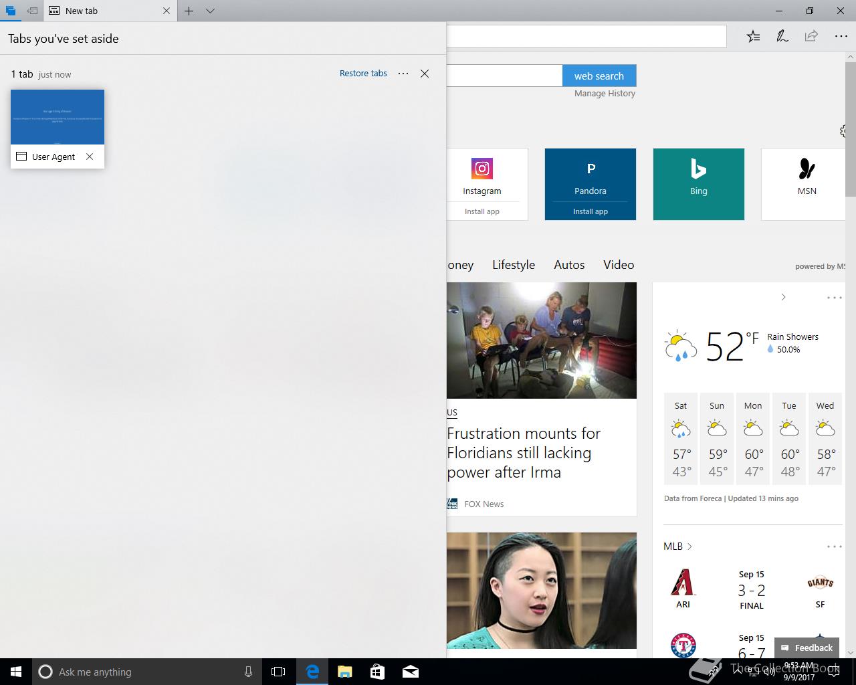This screenshot has height=685, width=856.
Task: Select the Autos news tab
Action: click(569, 265)
